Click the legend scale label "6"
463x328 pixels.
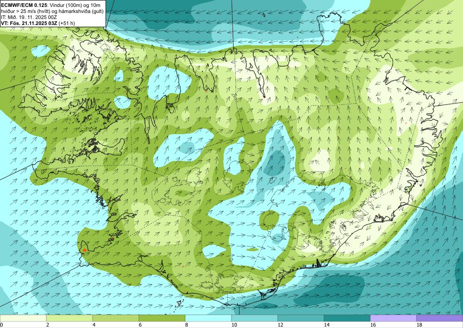(140, 325)
